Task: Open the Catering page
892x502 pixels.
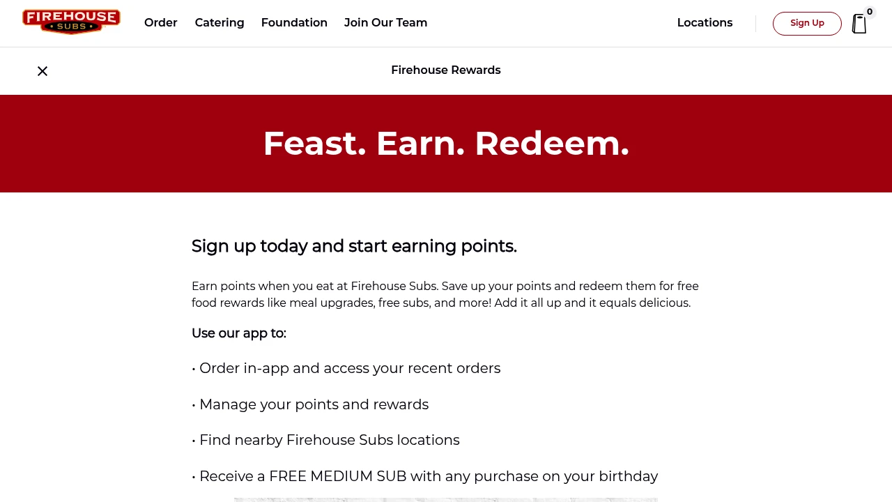Action: 219,22
